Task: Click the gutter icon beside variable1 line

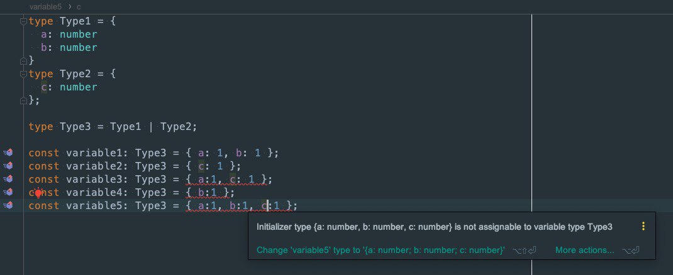Action: (8, 153)
